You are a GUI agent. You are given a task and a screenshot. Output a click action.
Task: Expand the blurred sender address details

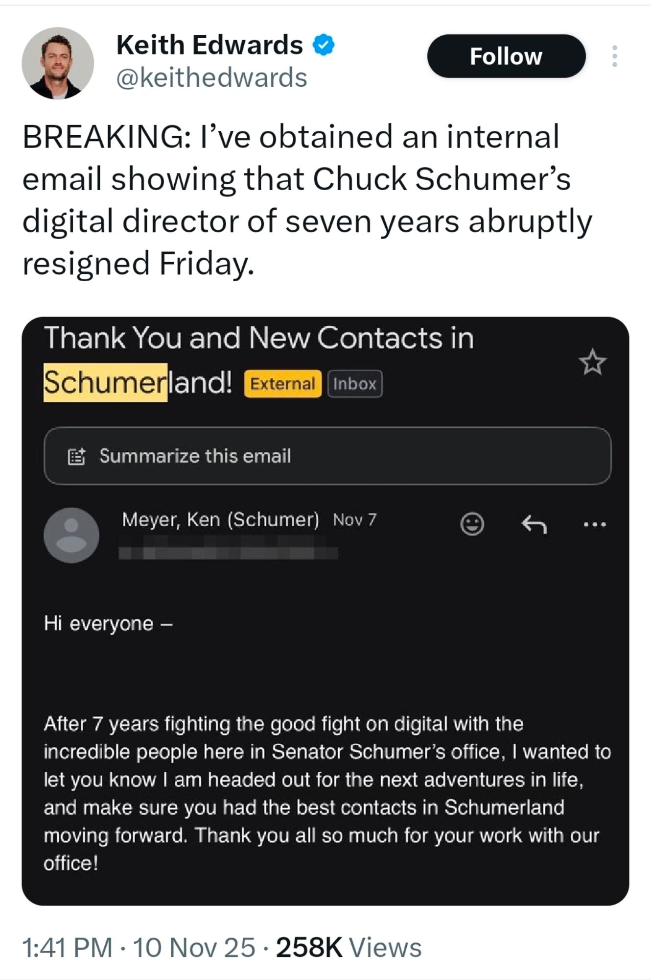[228, 553]
